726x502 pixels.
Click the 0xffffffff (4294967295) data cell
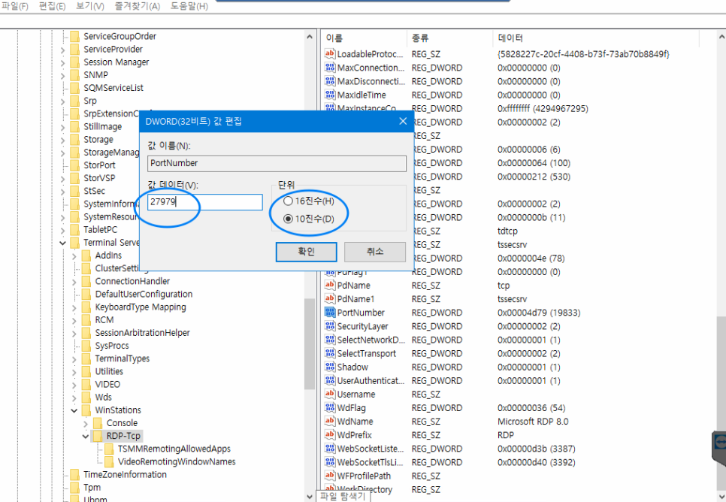(543, 108)
